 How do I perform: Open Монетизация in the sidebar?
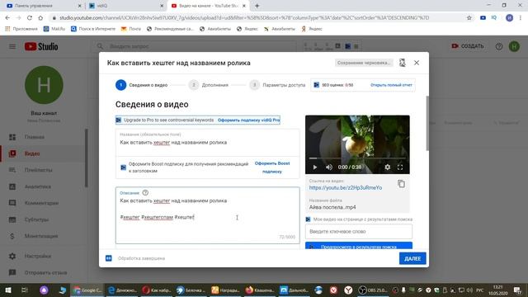tap(43, 236)
